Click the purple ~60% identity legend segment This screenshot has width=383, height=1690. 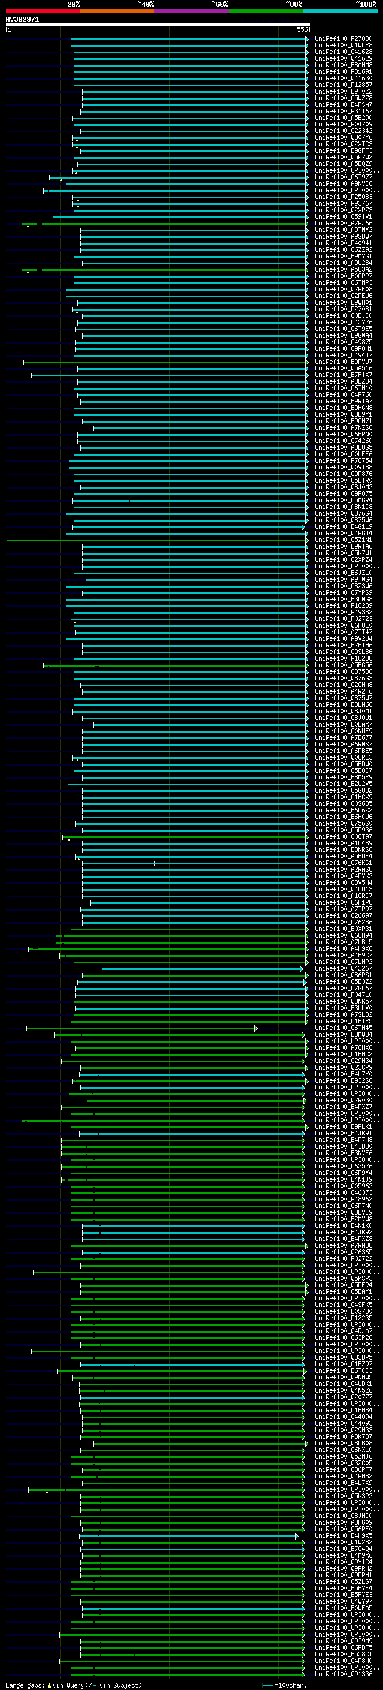point(192,11)
